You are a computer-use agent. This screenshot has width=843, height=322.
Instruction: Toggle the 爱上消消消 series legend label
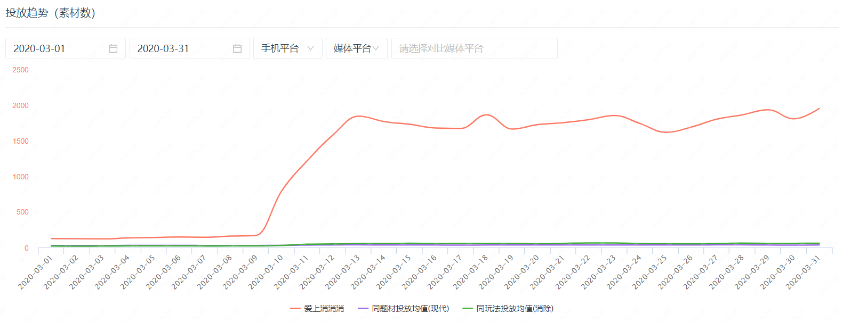tap(324, 309)
